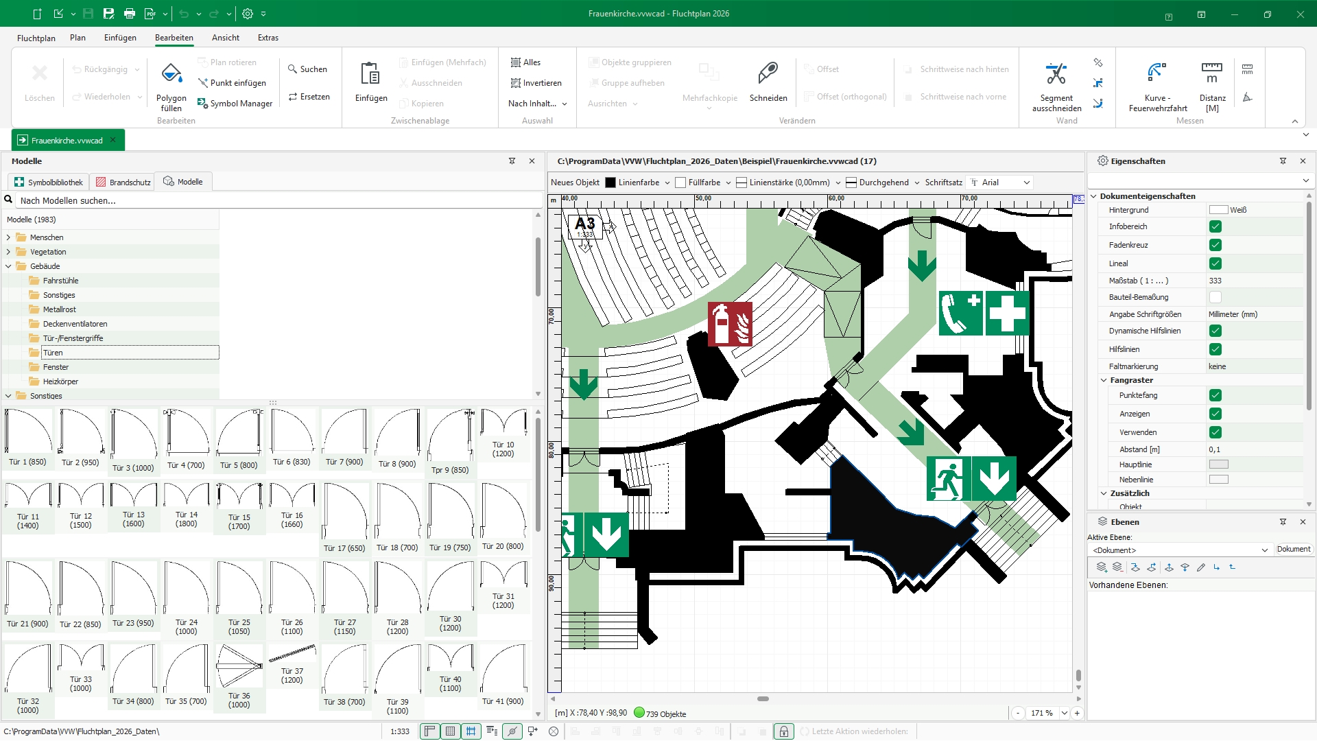The image size is (1317, 741).
Task: Enable the Bauteil-Bemaßung checkbox
Action: pos(1215,297)
